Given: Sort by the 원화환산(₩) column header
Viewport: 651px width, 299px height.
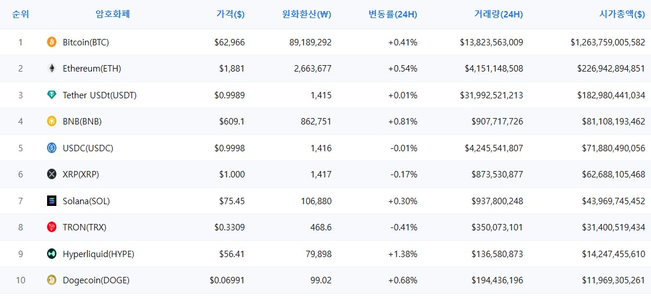Looking at the screenshot, I should pyautogui.click(x=306, y=15).
